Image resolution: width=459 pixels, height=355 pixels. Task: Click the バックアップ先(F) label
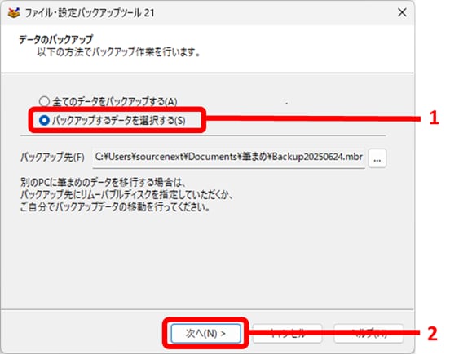(x=52, y=158)
